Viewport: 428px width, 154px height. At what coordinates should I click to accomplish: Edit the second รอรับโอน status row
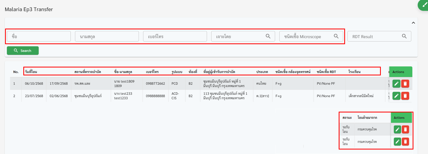click(397, 142)
